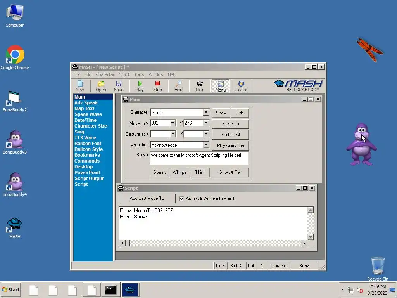Stop playback with the red Stop icon
This screenshot has width=397, height=298.
(x=157, y=86)
